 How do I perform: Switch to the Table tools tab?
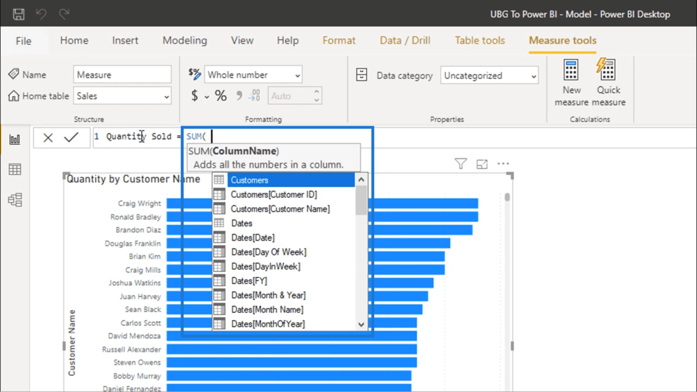(x=480, y=40)
